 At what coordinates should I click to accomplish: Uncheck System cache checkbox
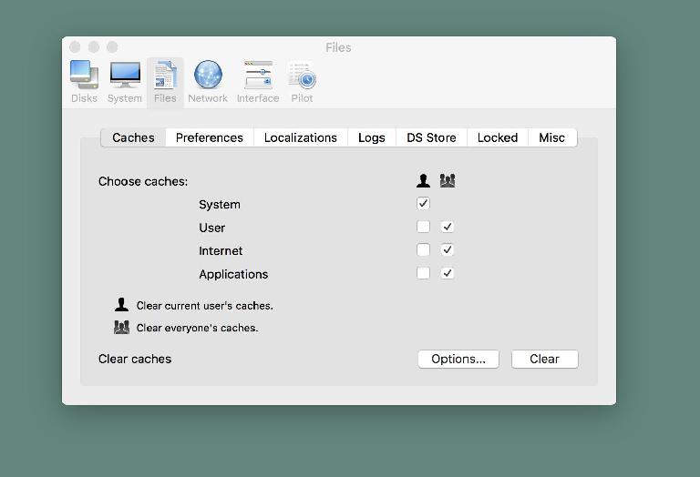(x=423, y=204)
